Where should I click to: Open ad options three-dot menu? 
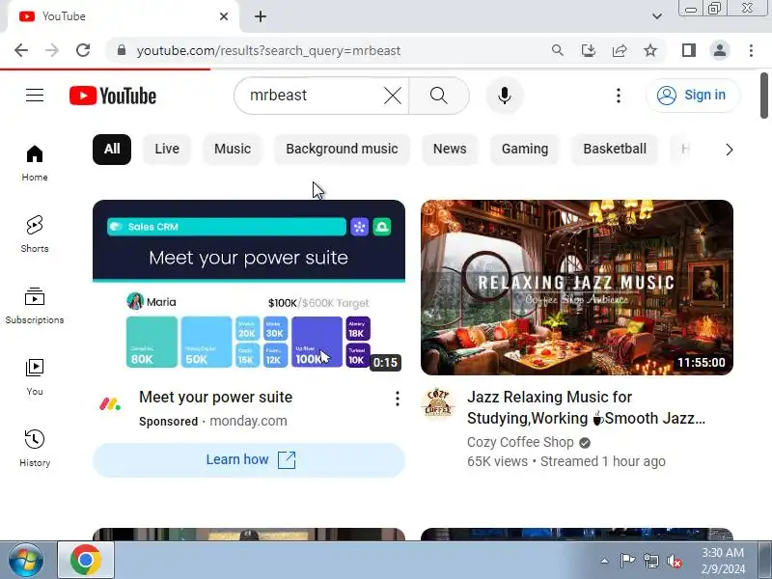tap(397, 399)
